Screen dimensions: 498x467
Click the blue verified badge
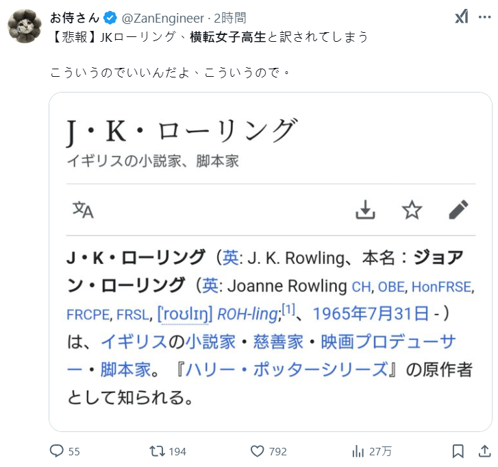[x=110, y=18]
